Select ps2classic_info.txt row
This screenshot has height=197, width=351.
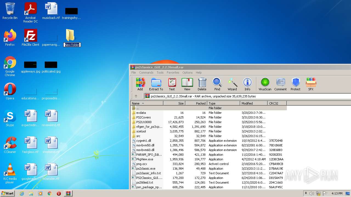209,173
